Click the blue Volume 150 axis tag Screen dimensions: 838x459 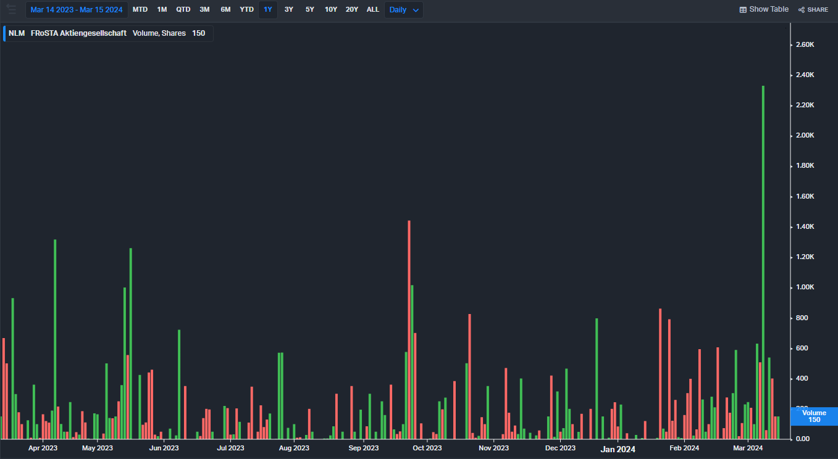point(814,416)
